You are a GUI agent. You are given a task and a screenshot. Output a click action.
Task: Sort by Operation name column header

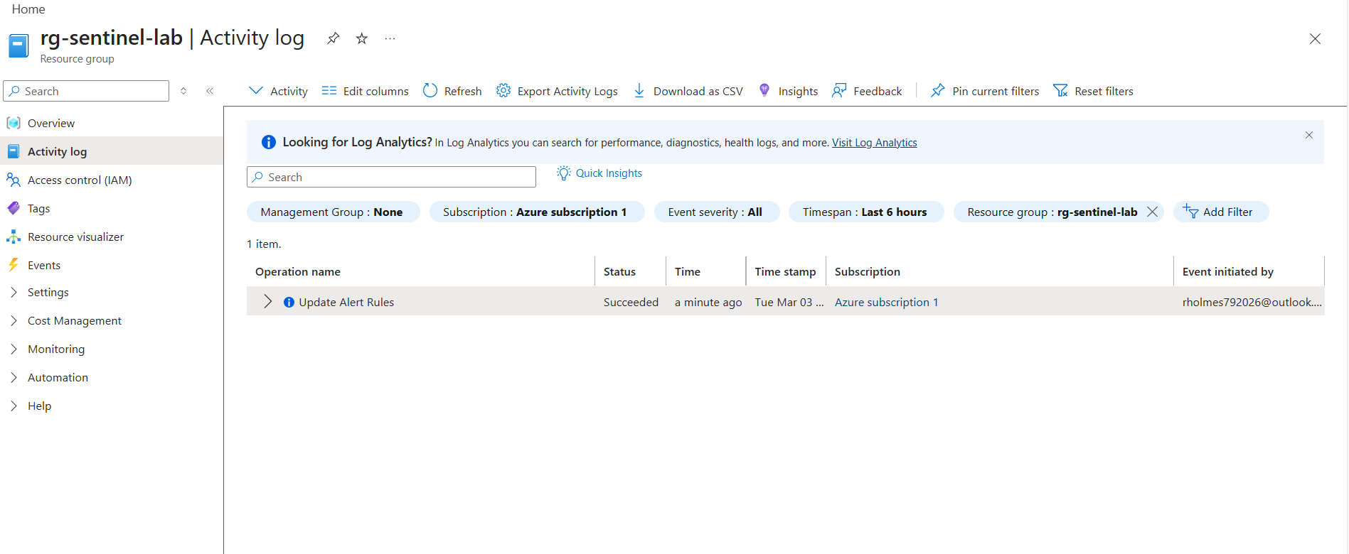click(298, 272)
